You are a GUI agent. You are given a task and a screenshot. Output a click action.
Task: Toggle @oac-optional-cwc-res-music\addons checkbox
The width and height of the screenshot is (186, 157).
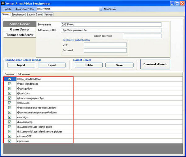[10, 108]
